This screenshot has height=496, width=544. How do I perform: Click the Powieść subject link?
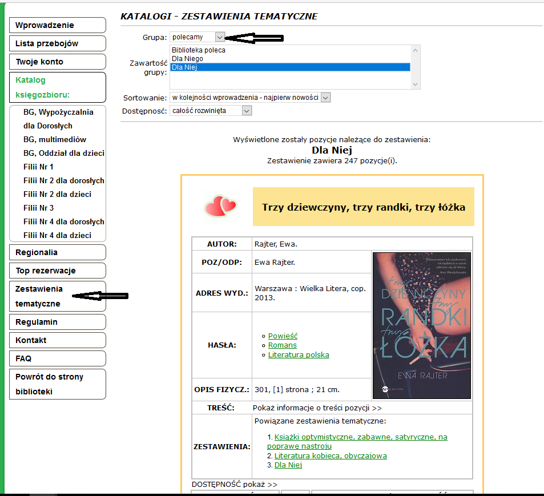coord(283,336)
